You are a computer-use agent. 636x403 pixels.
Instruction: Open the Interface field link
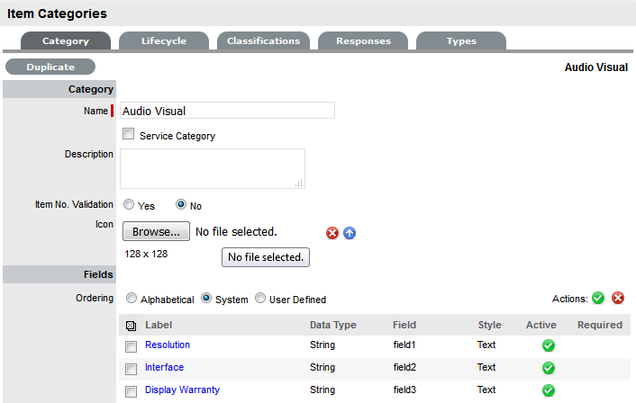click(x=164, y=367)
